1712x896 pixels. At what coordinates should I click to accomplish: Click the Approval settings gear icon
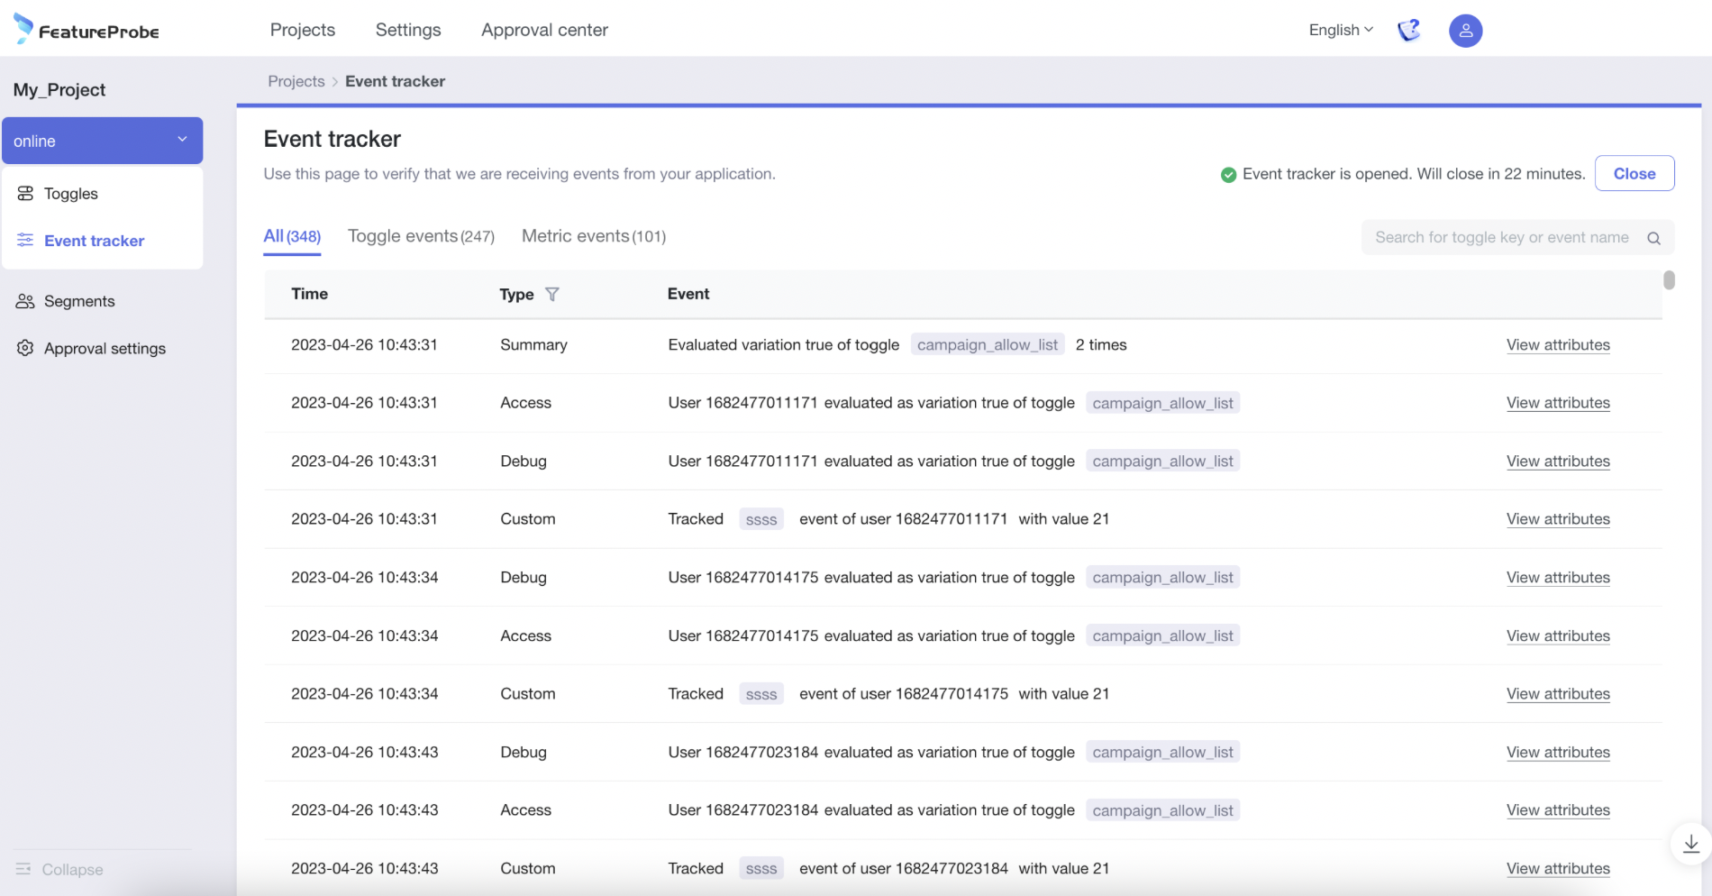(x=25, y=348)
